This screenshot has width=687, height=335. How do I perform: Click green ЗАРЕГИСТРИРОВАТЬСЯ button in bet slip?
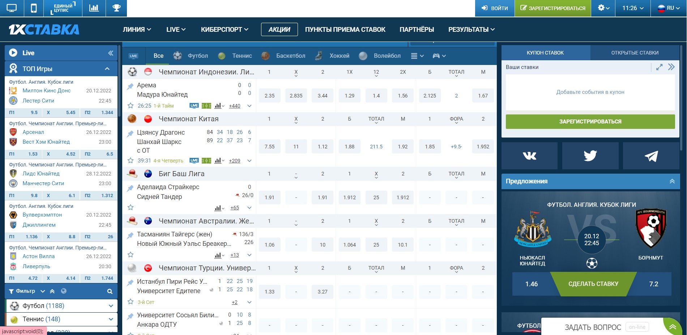click(590, 122)
